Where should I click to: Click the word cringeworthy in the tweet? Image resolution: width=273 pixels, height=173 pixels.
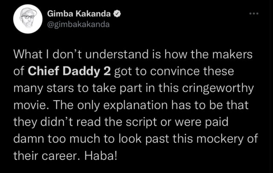[218, 89]
